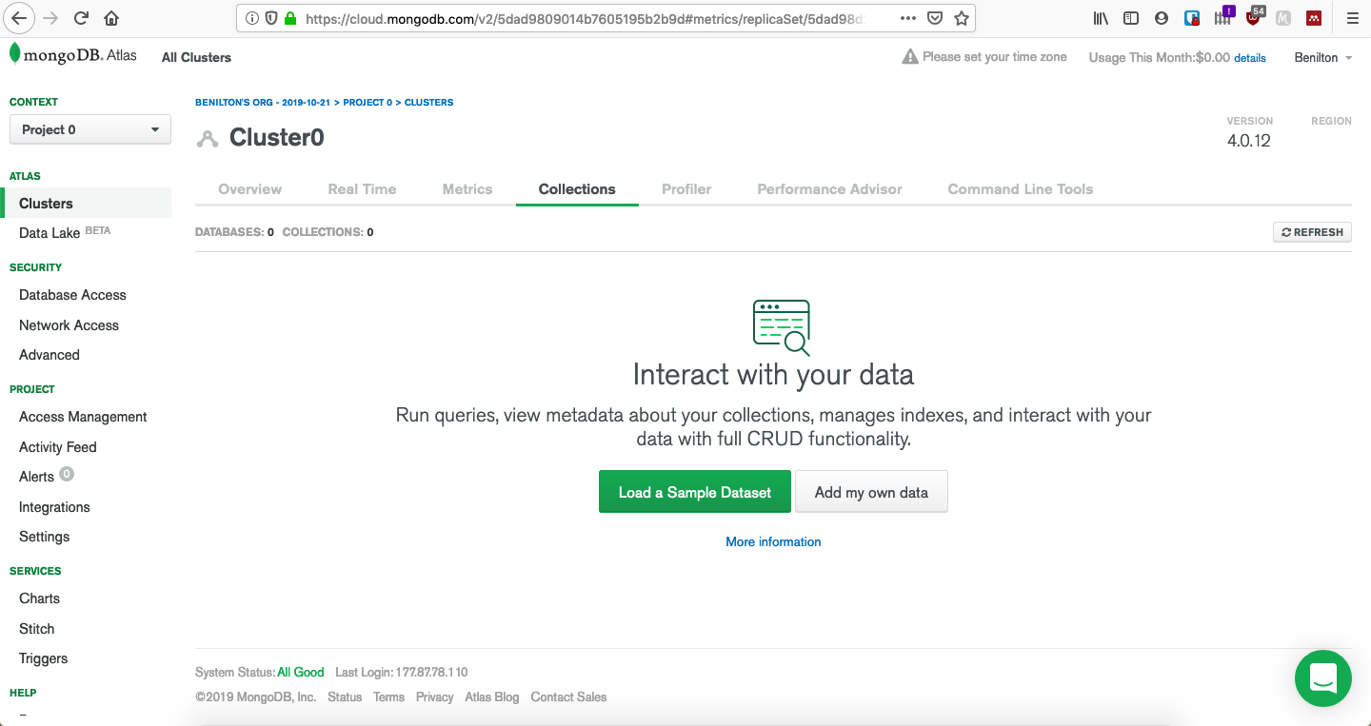Open Charts under Services
This screenshot has width=1371, height=726.
(39, 598)
